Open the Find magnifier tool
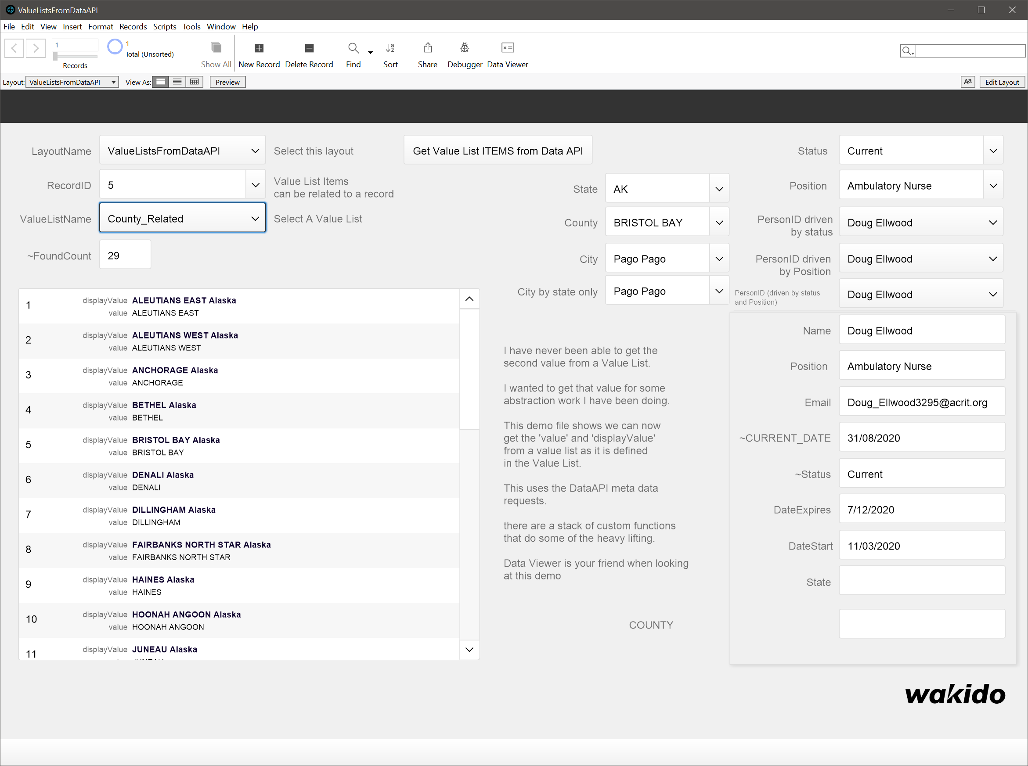 [353, 48]
